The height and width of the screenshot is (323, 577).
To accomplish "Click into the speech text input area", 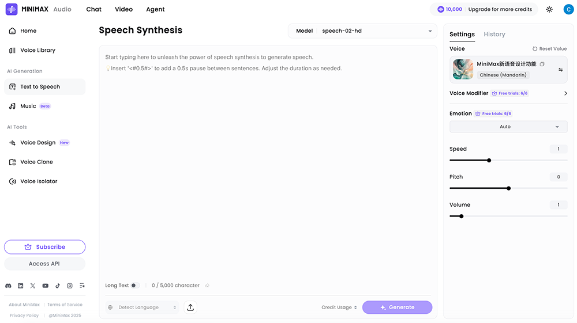I will pyautogui.click(x=268, y=161).
